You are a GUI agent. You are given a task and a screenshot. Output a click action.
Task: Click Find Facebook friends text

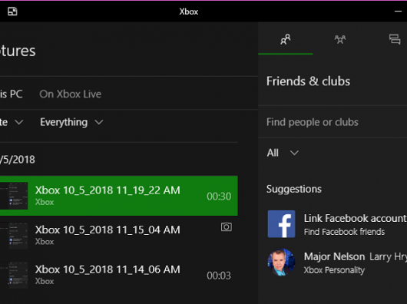(345, 232)
